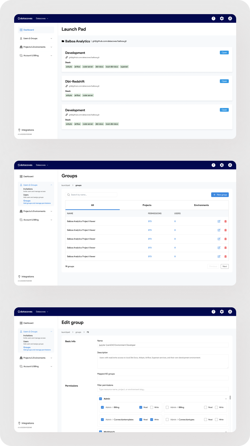Open the Datacoves workspace dropdown
250x446 pixels.
click(x=42, y=18)
